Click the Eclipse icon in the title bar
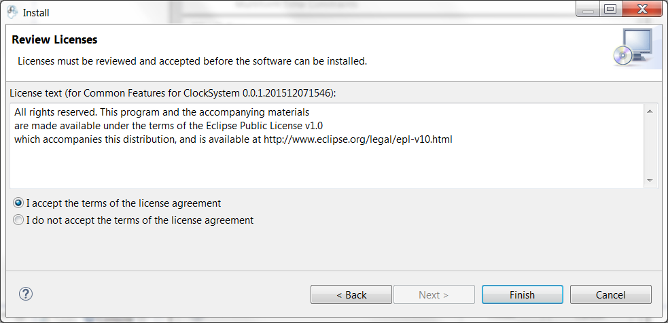Image resolution: width=668 pixels, height=323 pixels. [12, 12]
